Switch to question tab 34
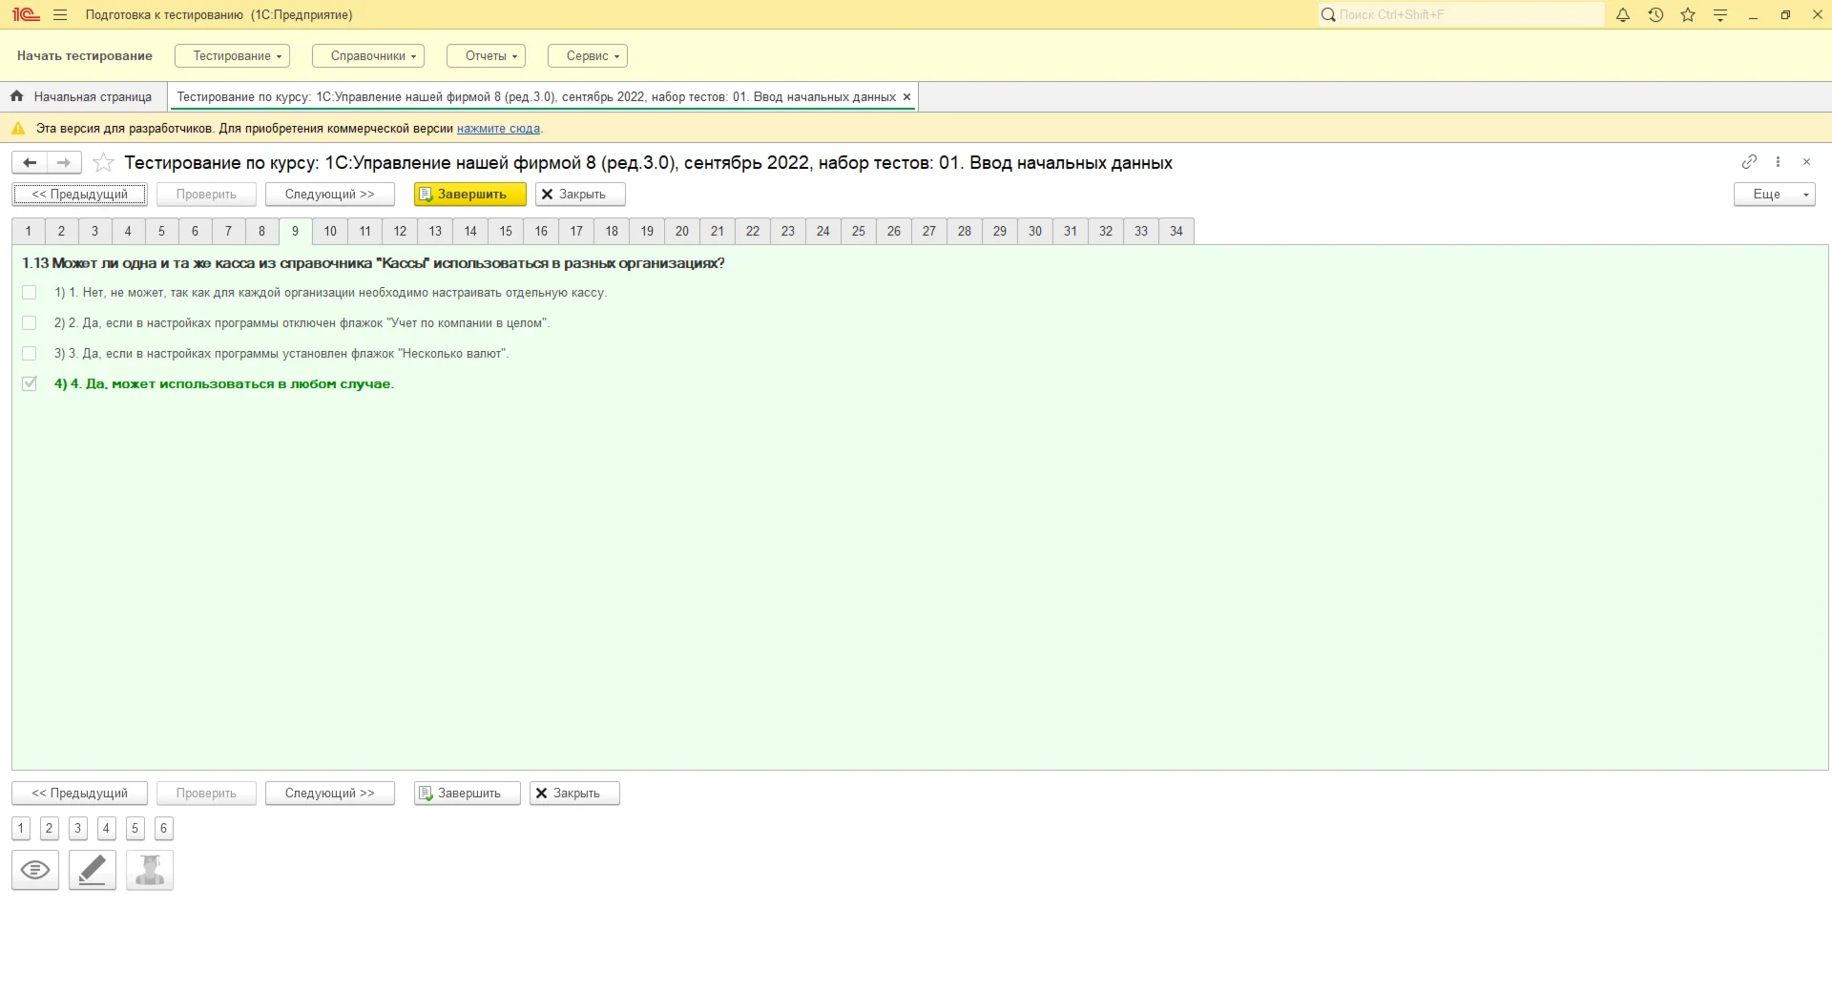 [x=1176, y=231]
